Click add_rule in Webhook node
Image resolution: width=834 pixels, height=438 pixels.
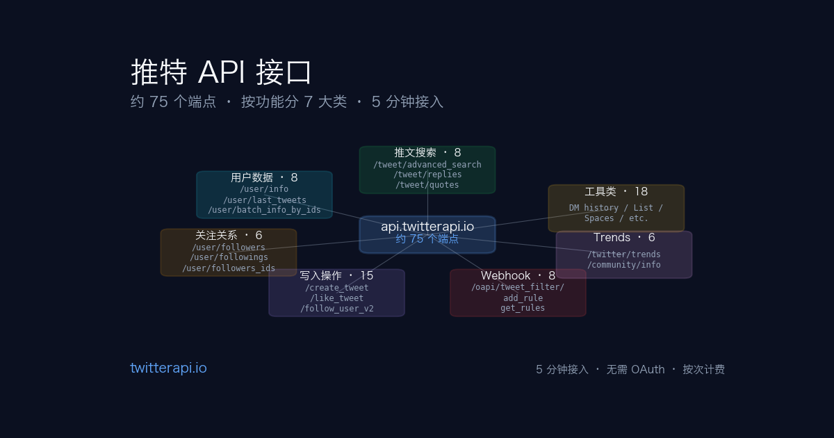pos(523,298)
